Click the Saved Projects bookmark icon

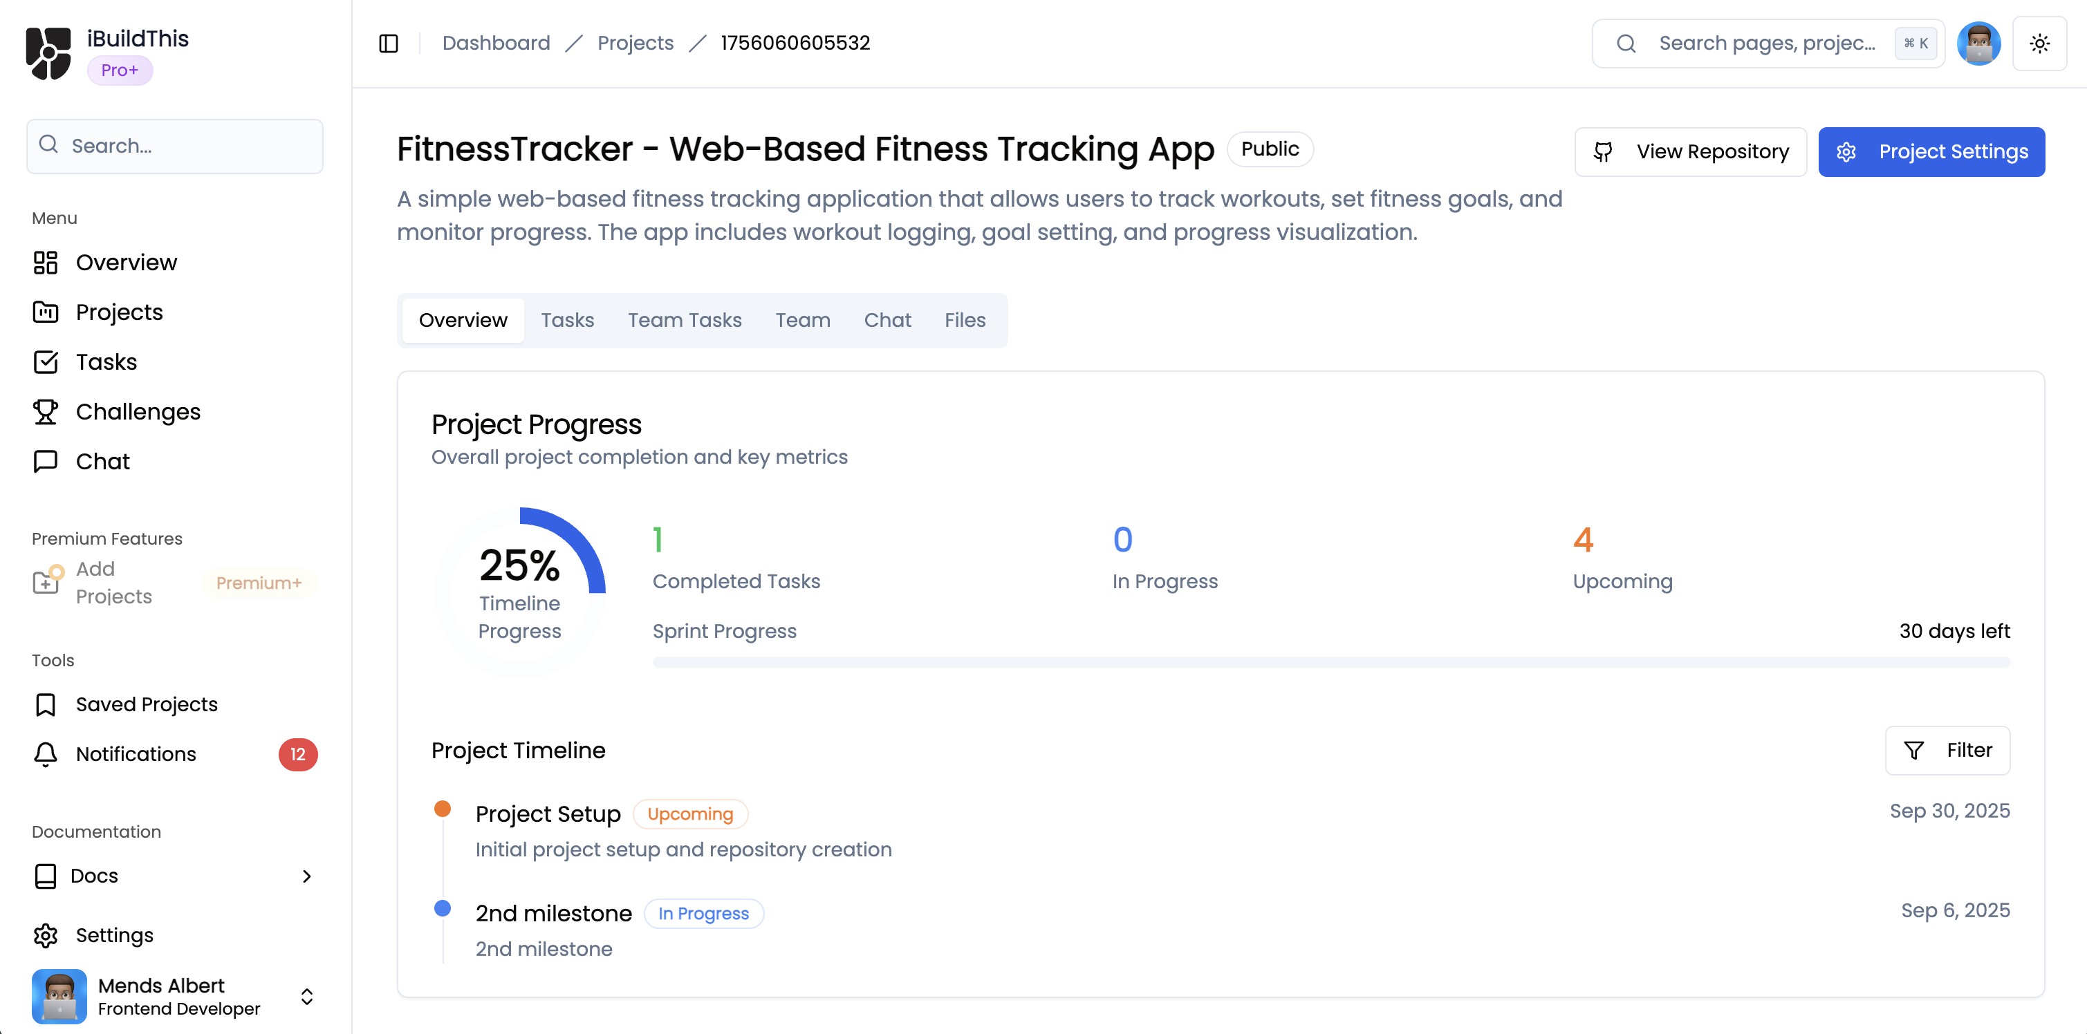pos(46,704)
